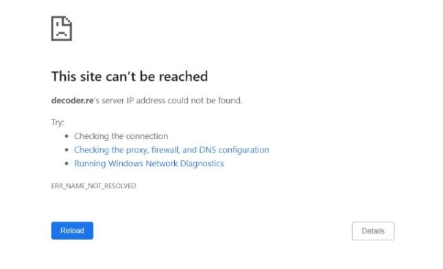Click the folded corner of the page icon
The width and height of the screenshot is (443, 269).
pyautogui.click(x=68, y=21)
